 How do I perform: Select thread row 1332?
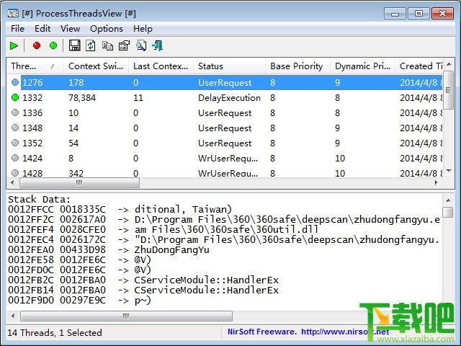pos(225,98)
